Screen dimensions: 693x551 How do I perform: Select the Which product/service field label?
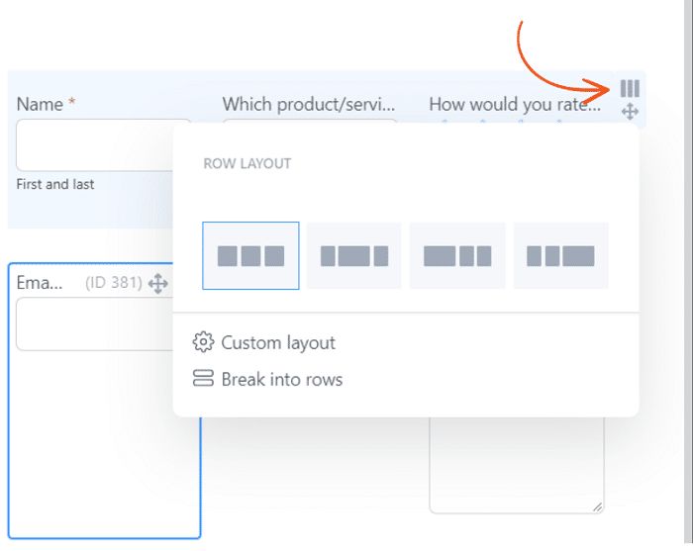309,104
